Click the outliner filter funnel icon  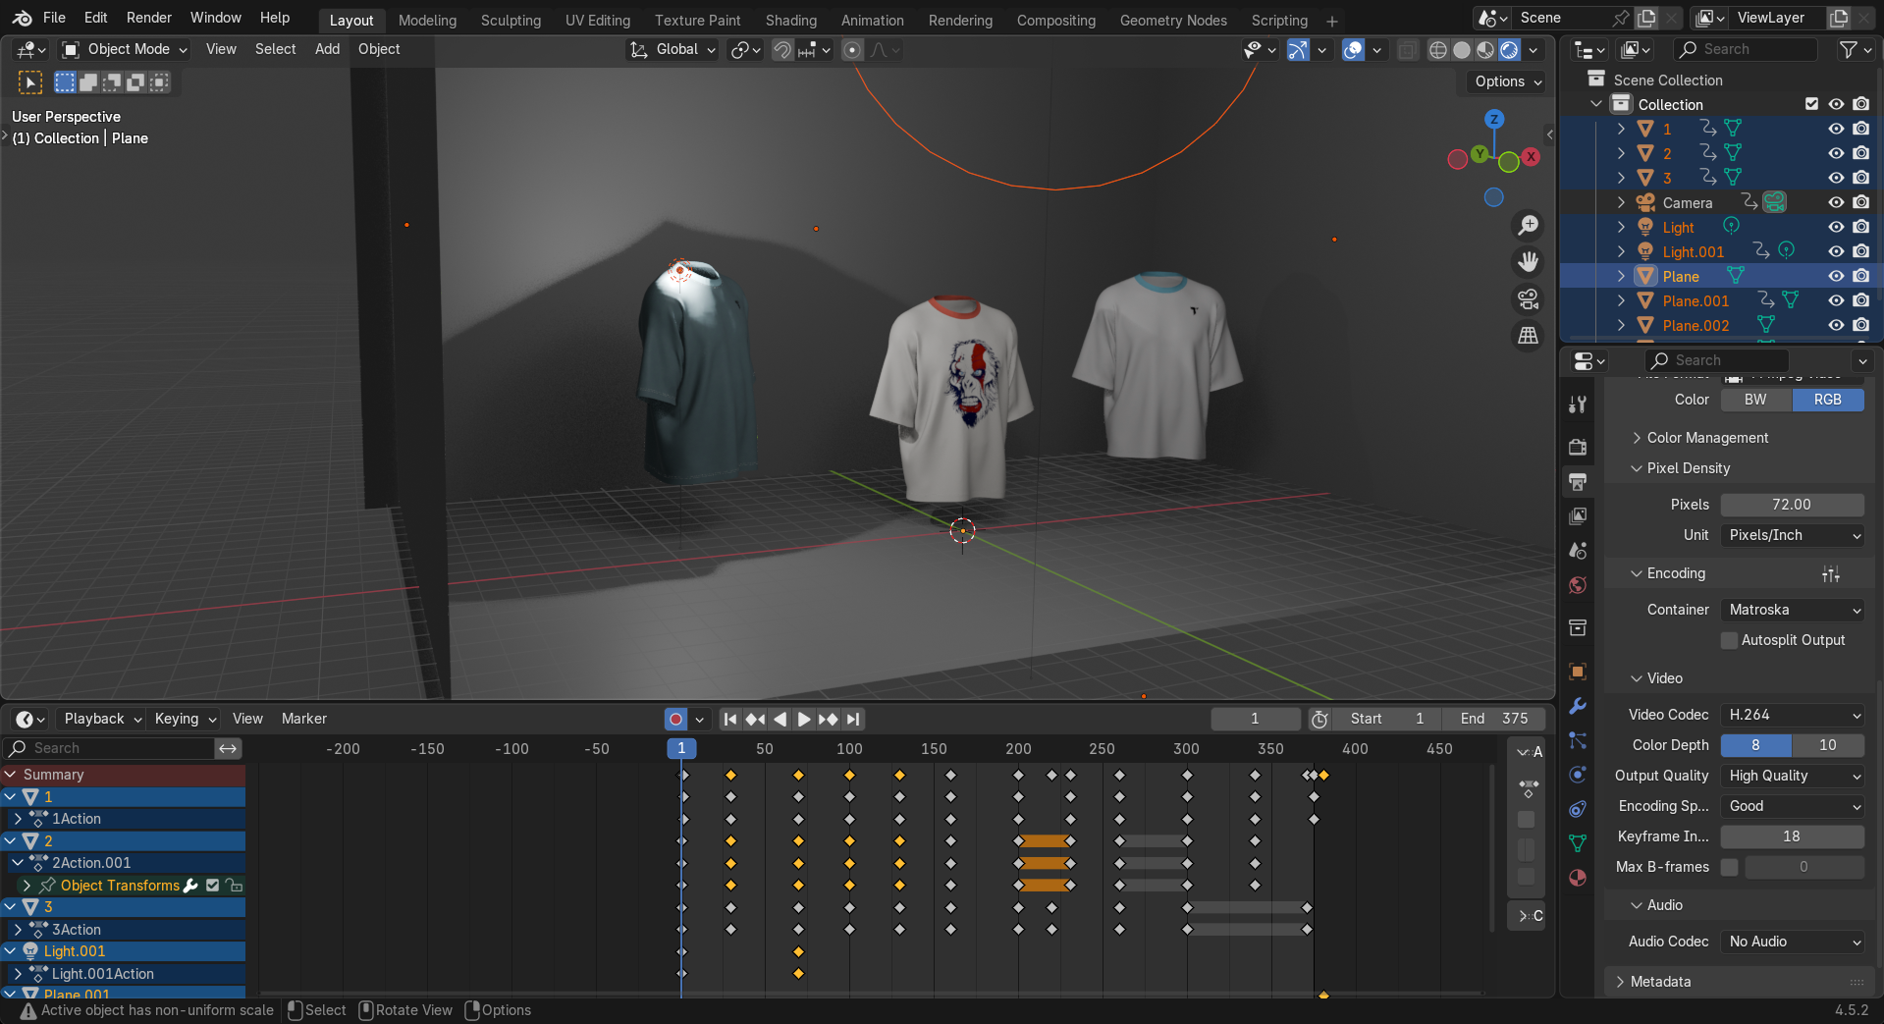tap(1849, 49)
